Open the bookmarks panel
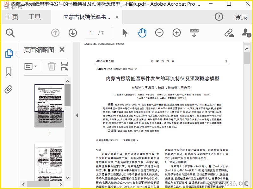Screen dimensions: 253x189 pyautogui.click(x=9, y=72)
